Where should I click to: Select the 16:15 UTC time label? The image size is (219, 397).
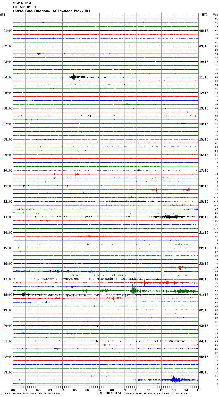point(204,155)
